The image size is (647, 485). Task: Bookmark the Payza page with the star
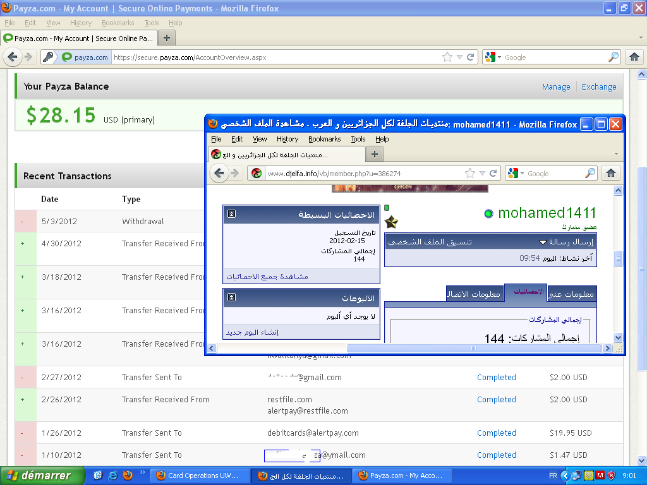pos(447,57)
